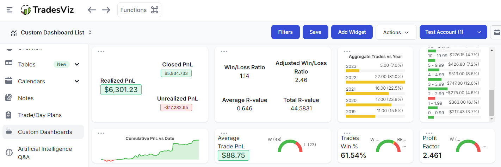Open options menu of Trades Win % widget
The height and width of the screenshot is (167, 501).
[x=347, y=133]
